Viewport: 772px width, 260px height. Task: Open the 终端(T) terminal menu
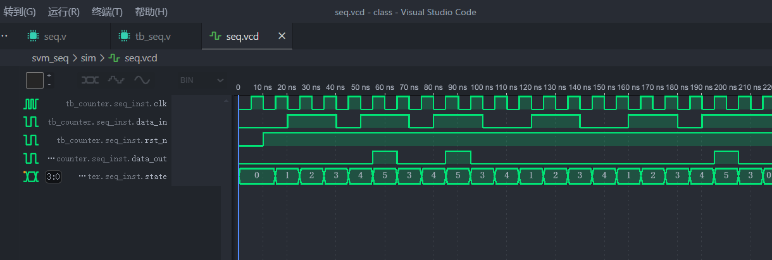pyautogui.click(x=108, y=12)
